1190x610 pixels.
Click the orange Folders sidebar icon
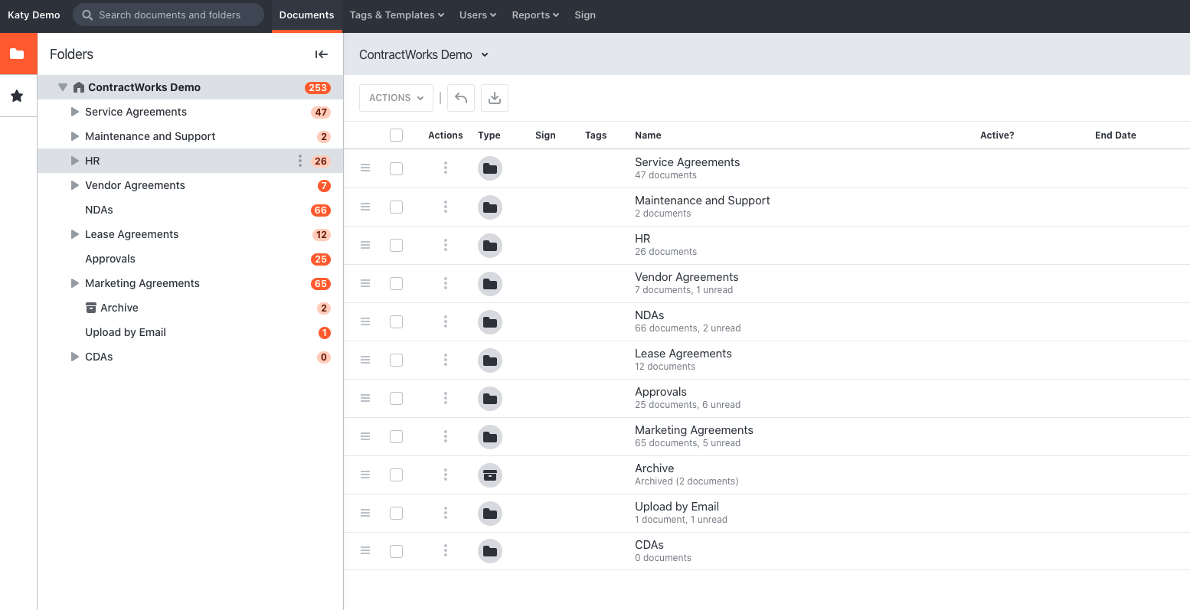click(17, 54)
